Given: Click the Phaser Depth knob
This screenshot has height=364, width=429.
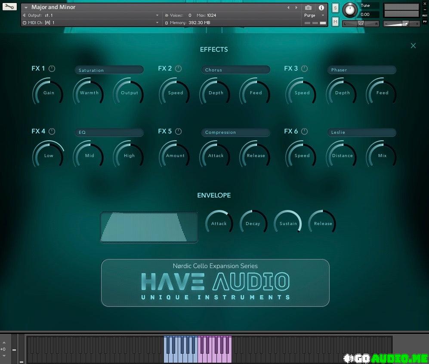Looking at the screenshot, I should (342, 93).
